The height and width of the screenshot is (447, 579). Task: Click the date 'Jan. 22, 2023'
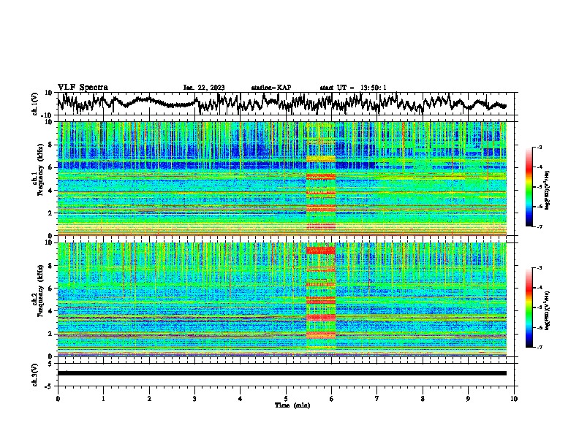click(204, 88)
